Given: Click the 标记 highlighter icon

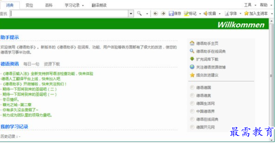Looking at the screenshot, I should pos(186,14).
